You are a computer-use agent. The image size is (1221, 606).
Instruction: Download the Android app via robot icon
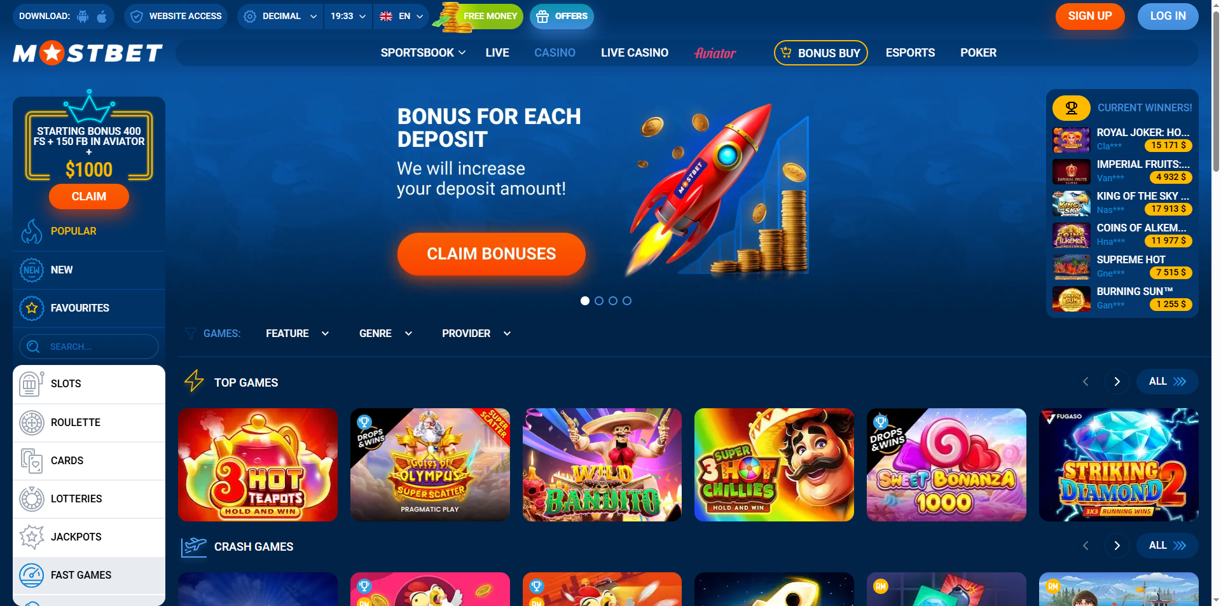coord(83,17)
